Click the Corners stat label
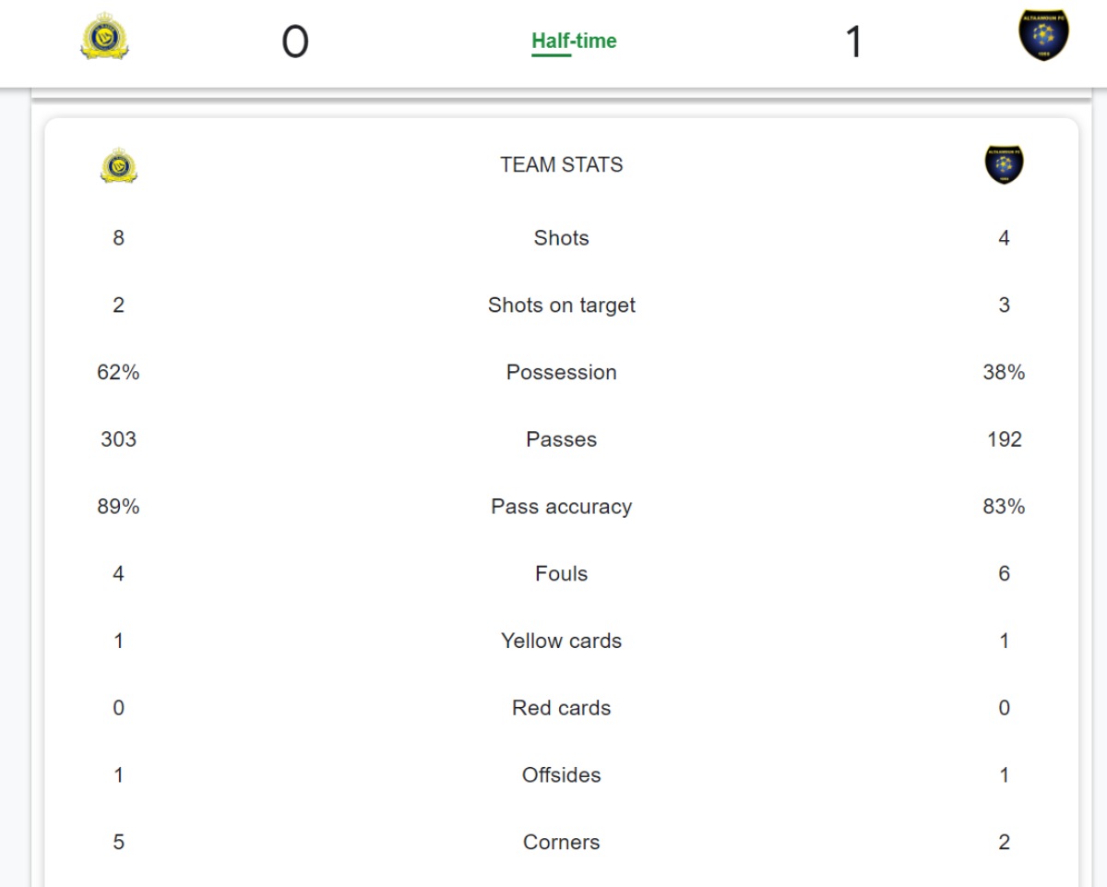 tap(561, 843)
